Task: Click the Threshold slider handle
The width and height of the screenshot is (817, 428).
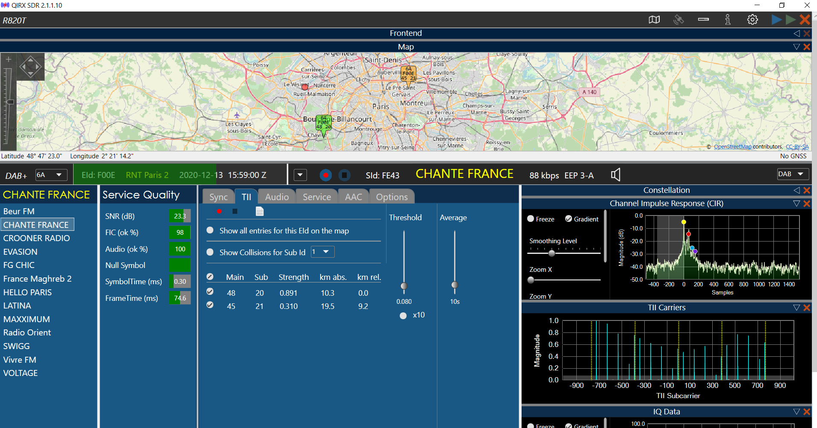Action: point(404,286)
